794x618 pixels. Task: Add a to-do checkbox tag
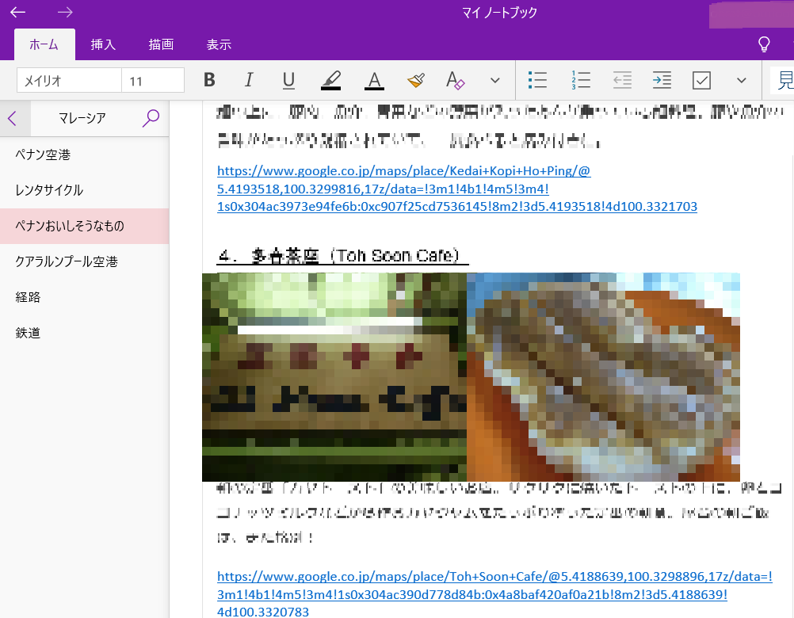[701, 80]
